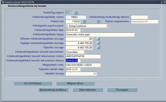166x102 pixels.
Task: Click Teljesítés összege amount field
Action: [79, 48]
